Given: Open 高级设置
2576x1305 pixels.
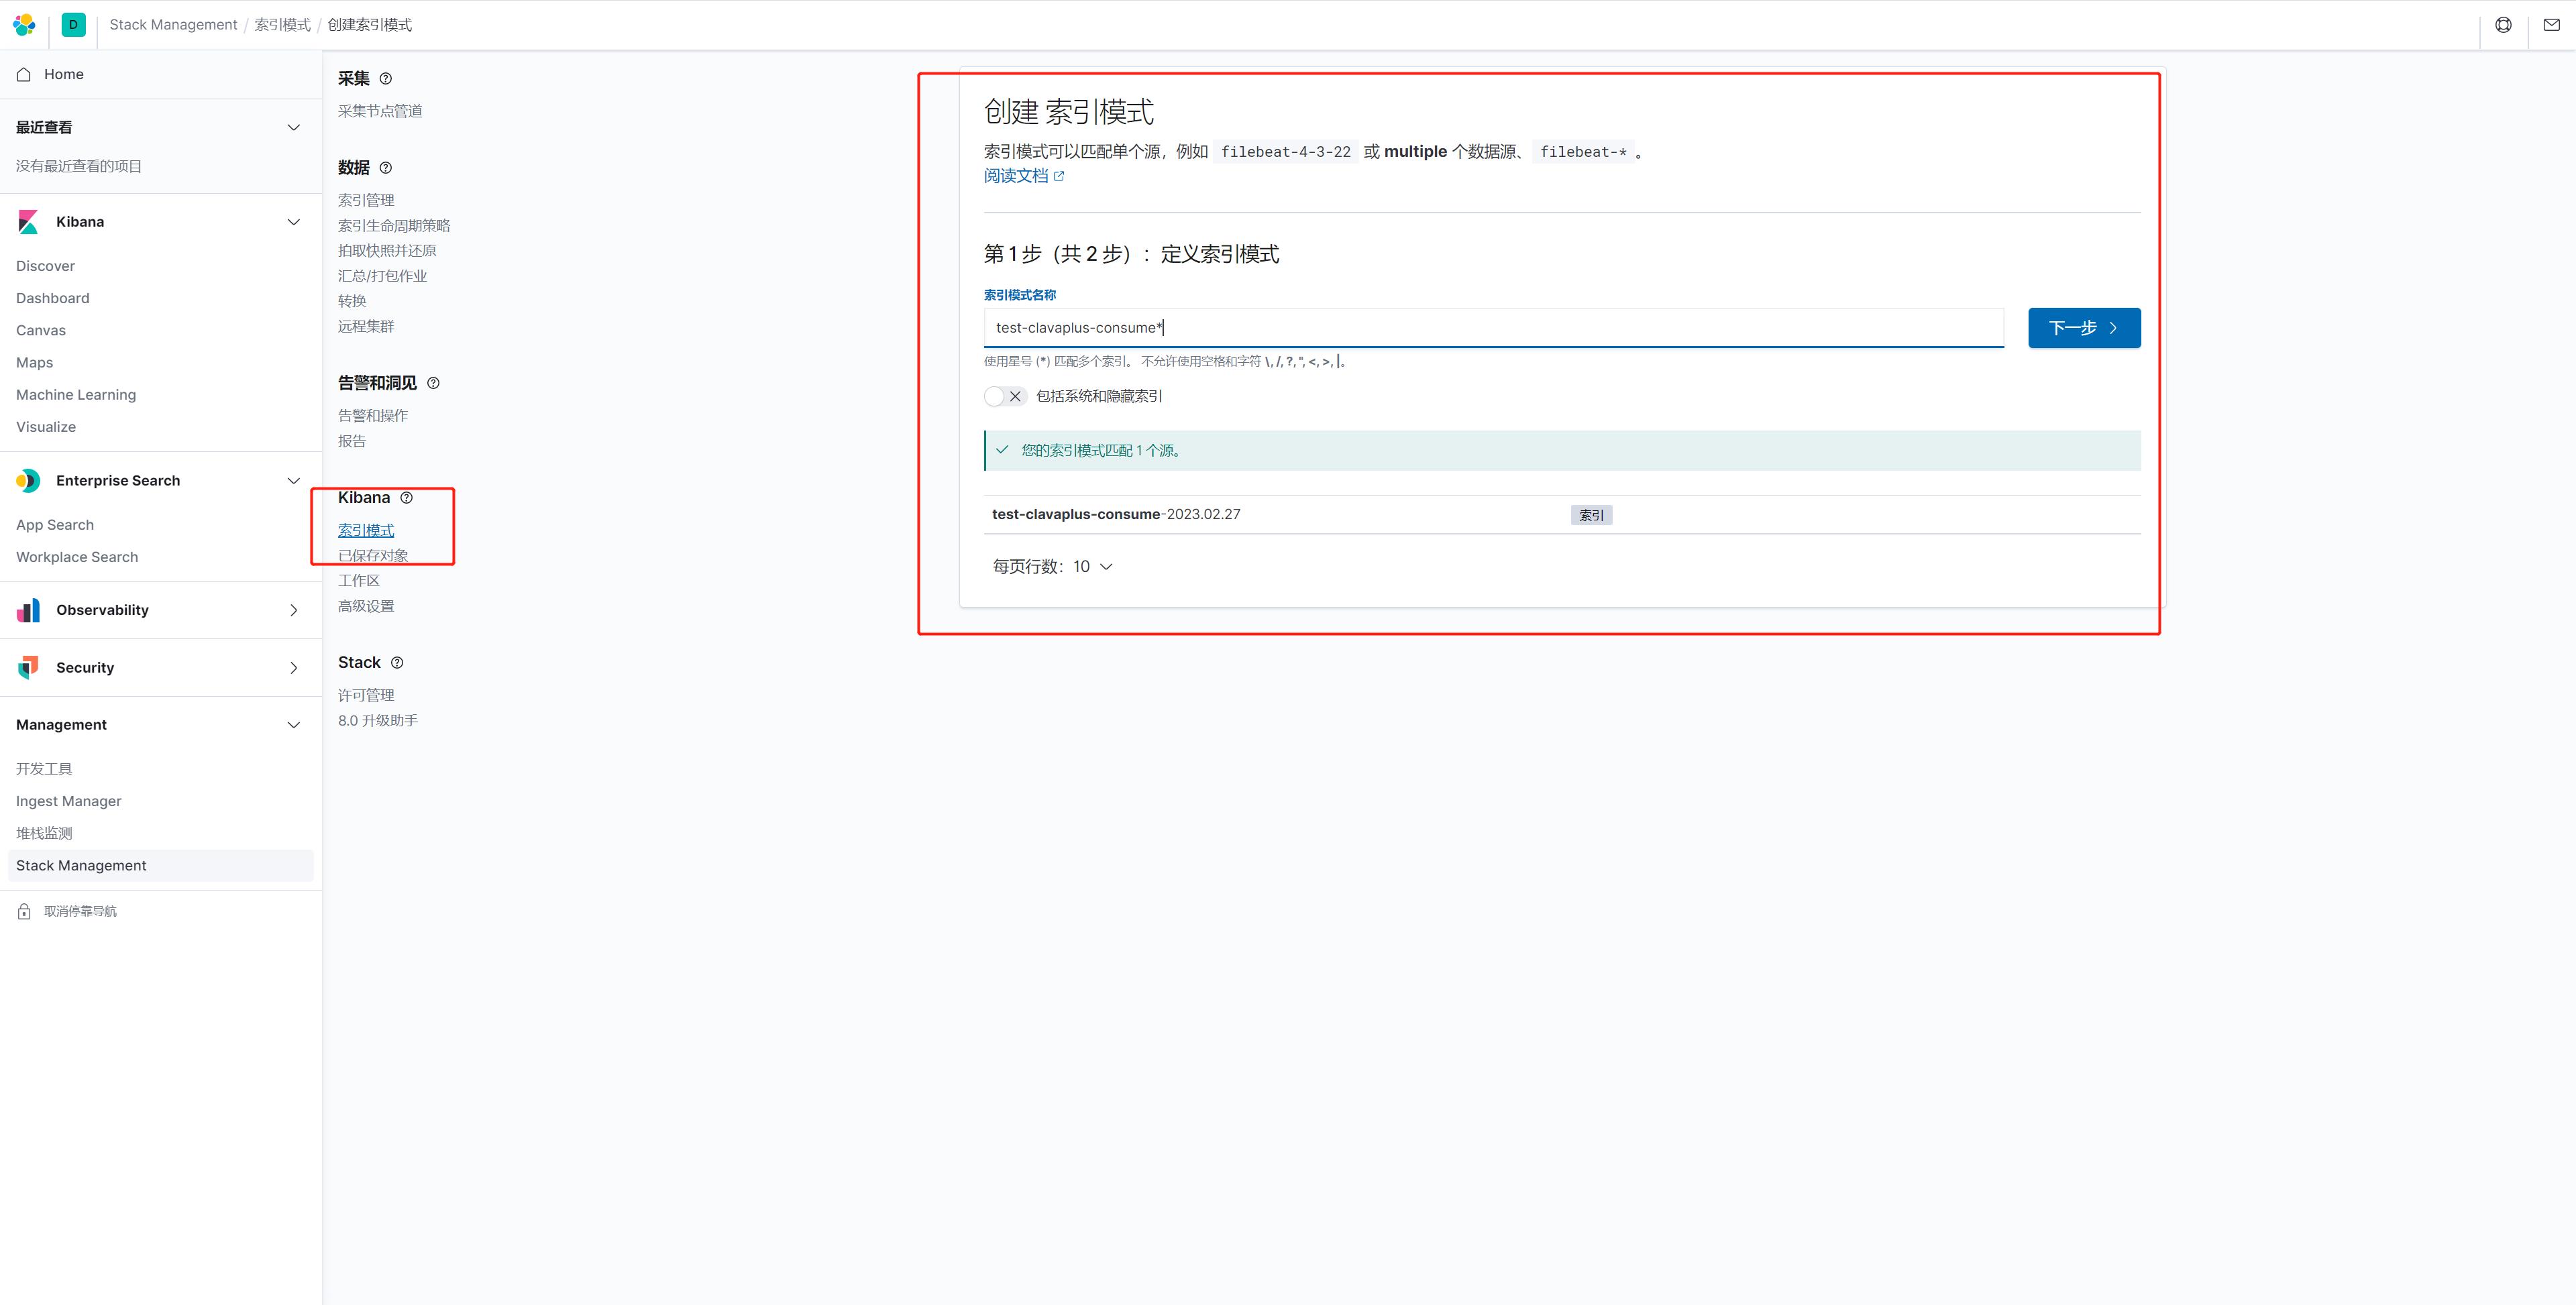Looking at the screenshot, I should click(x=366, y=606).
